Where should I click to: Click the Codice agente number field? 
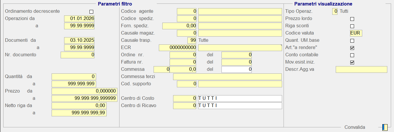click(187, 11)
